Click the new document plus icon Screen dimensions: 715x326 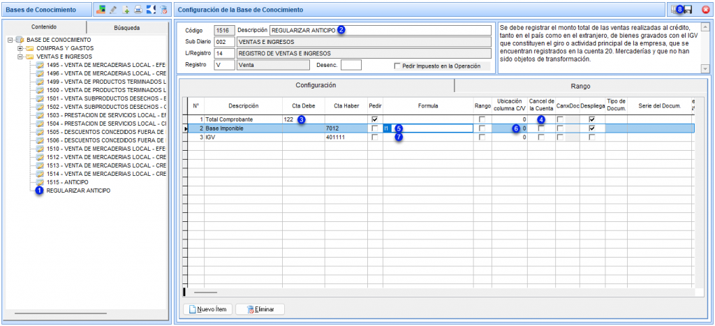tap(126, 9)
